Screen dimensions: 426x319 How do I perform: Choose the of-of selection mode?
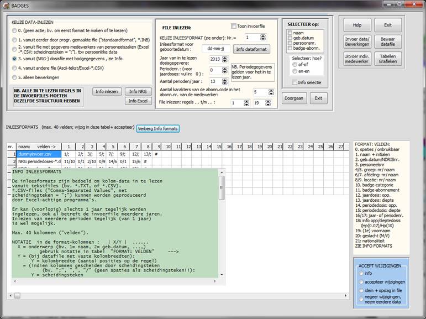coord(294,65)
